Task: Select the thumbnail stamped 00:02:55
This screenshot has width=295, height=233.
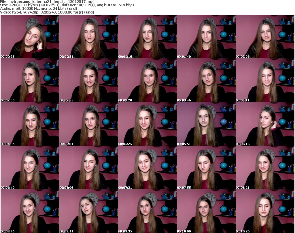Action: coord(89,80)
